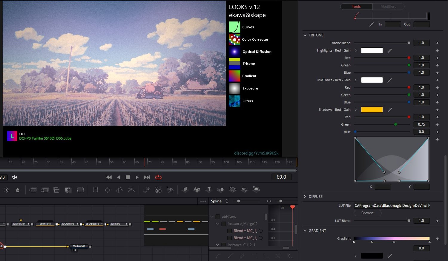The width and height of the screenshot is (448, 261).
Task: Toggle the loop playback button
Action: (x=158, y=177)
